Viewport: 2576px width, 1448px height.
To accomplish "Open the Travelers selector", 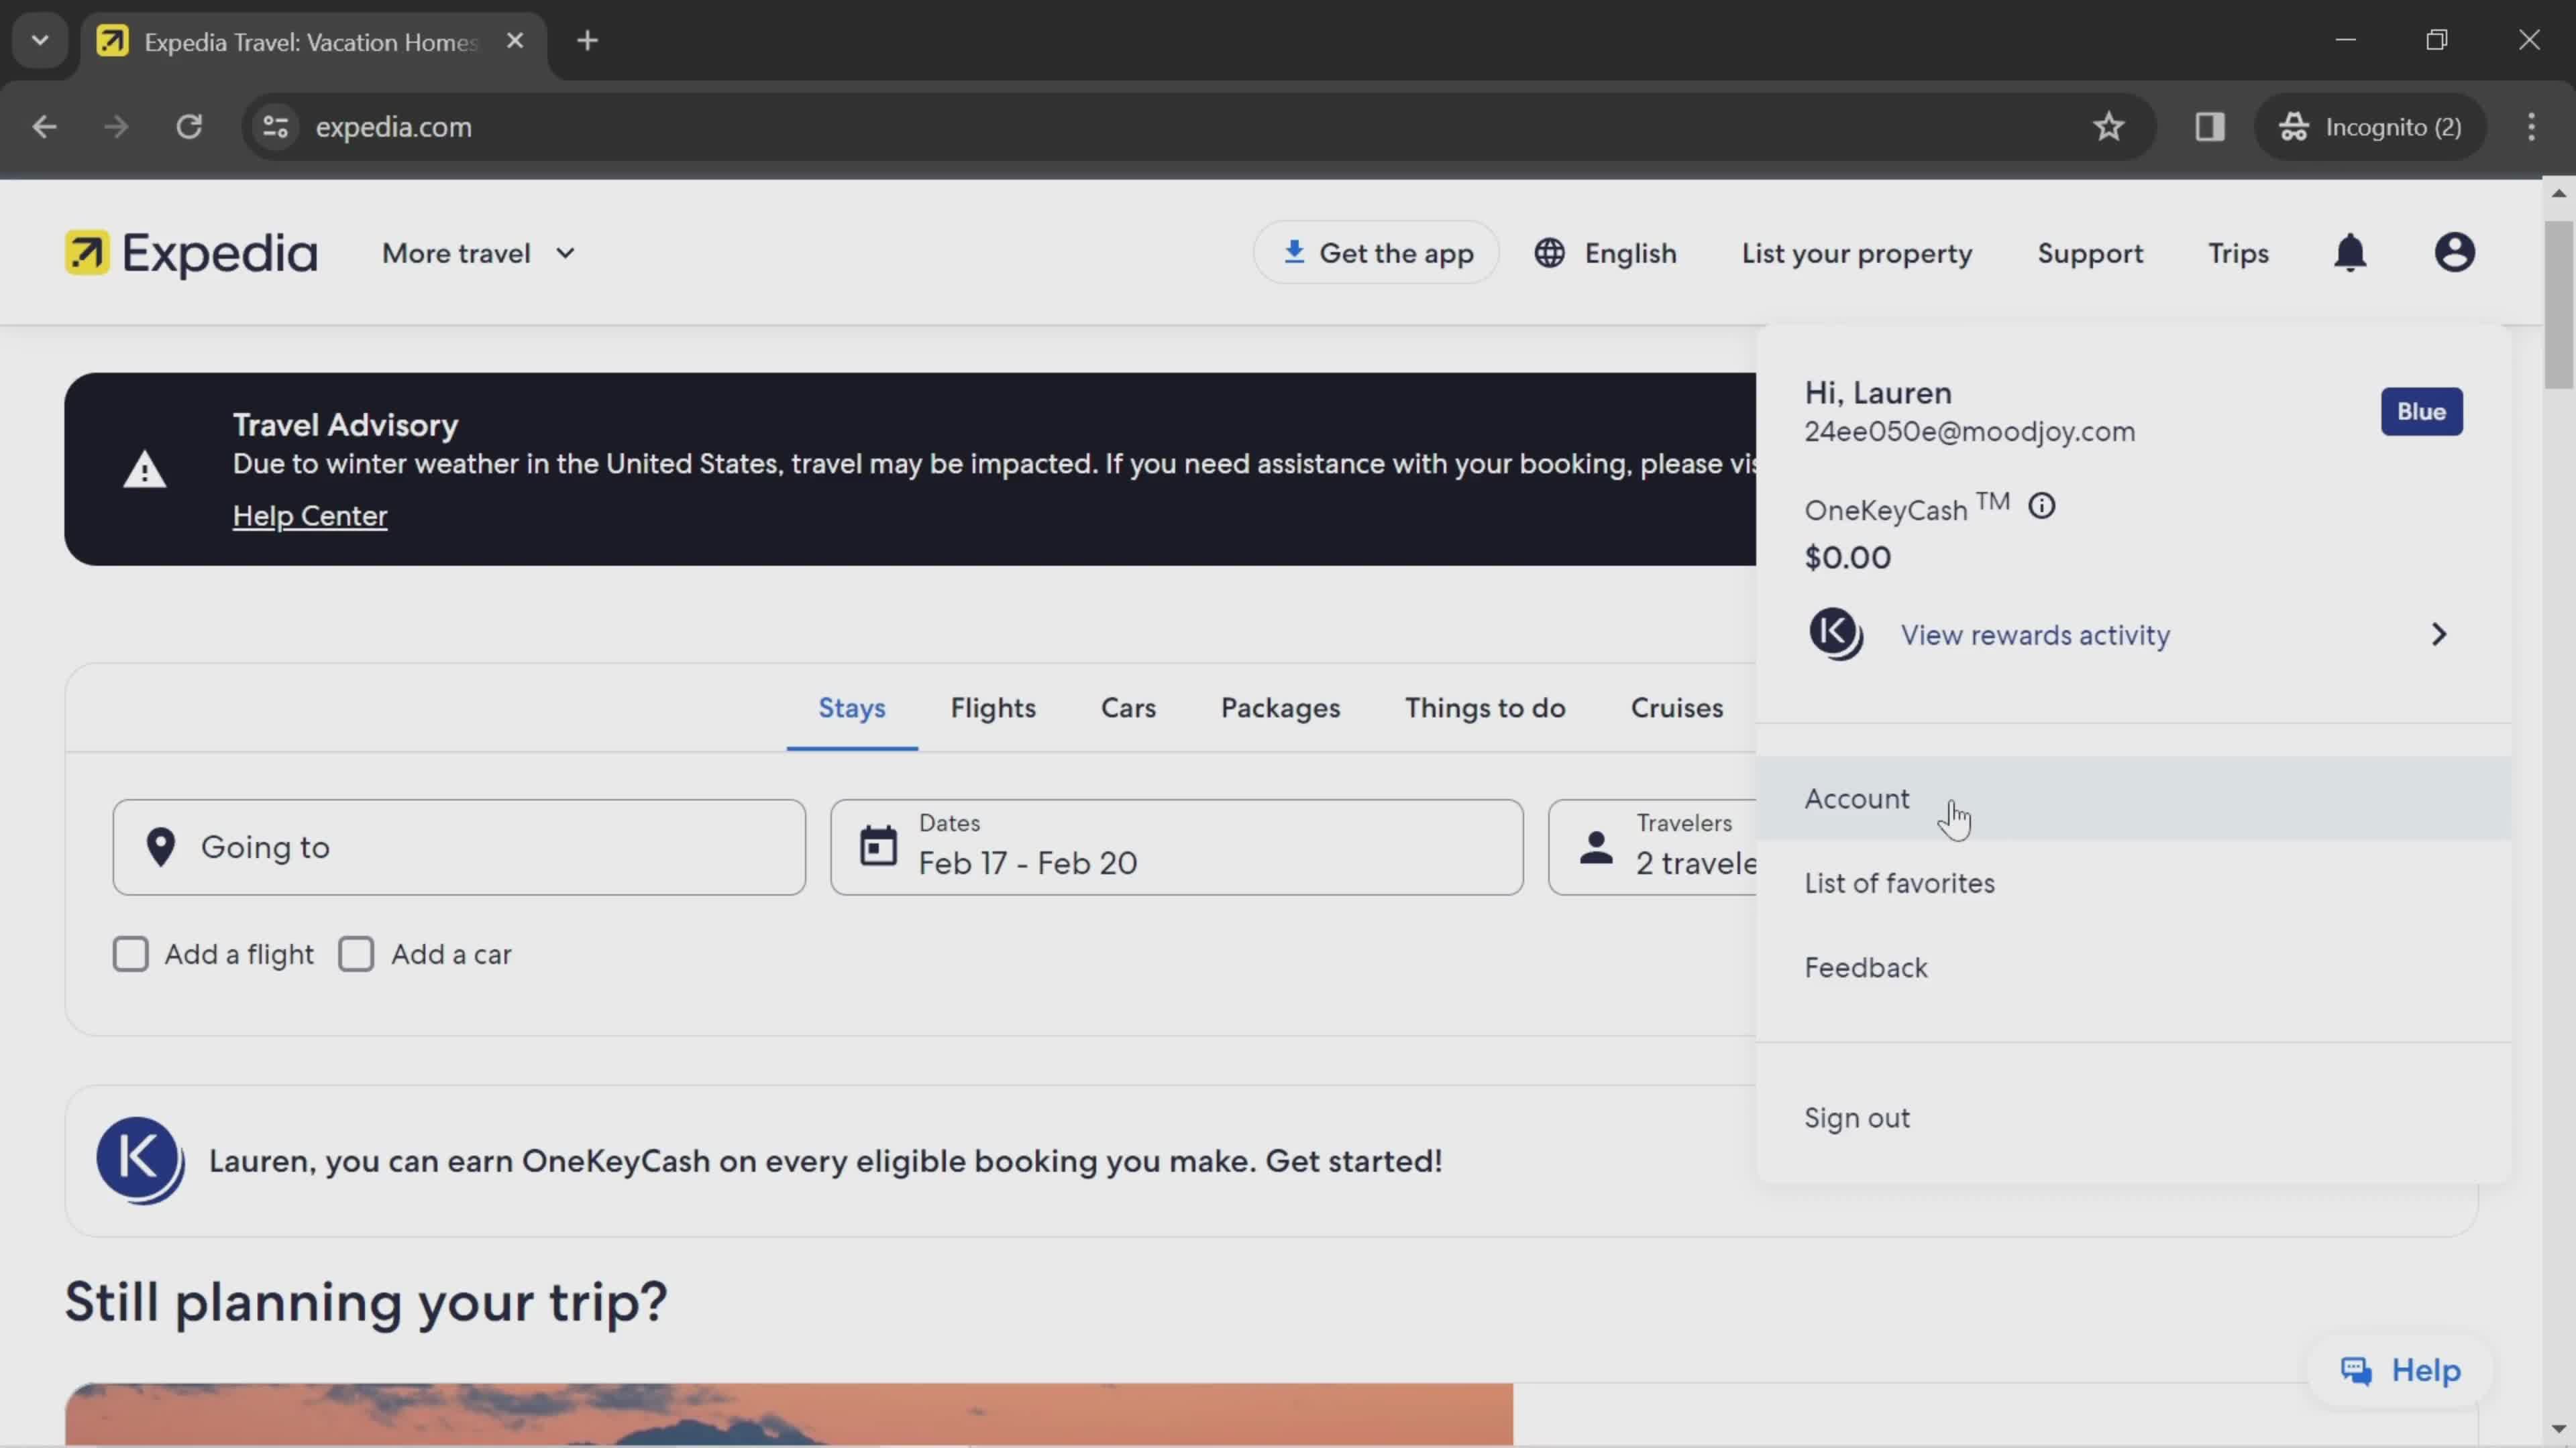I will [x=1653, y=847].
